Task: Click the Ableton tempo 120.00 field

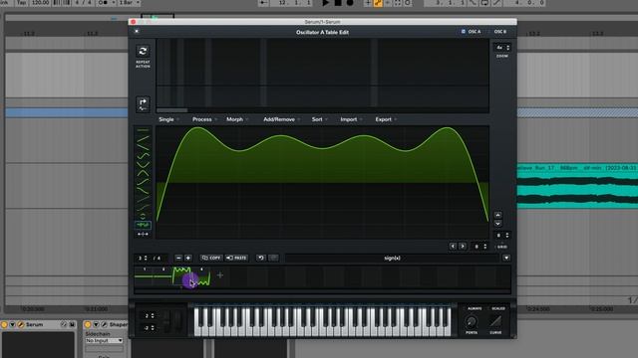Action: click(x=40, y=3)
